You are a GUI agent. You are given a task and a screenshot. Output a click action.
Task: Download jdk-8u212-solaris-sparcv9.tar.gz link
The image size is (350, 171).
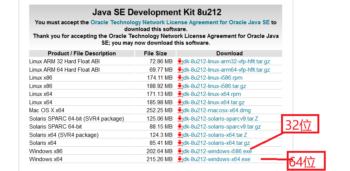pos(222,127)
